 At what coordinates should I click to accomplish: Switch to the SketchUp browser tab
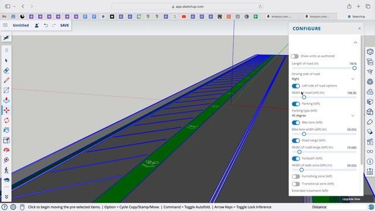pyautogui.click(x=356, y=16)
